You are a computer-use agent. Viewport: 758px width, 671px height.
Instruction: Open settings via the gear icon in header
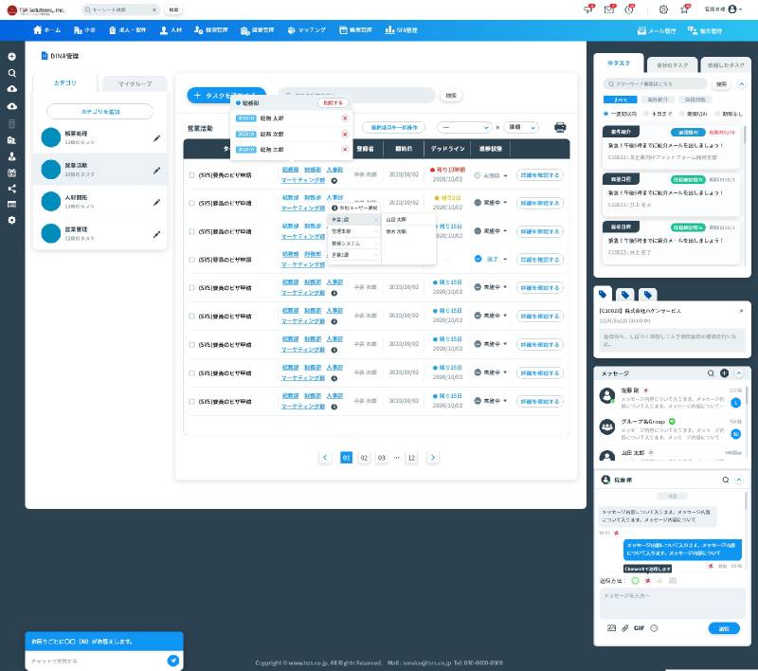click(662, 9)
